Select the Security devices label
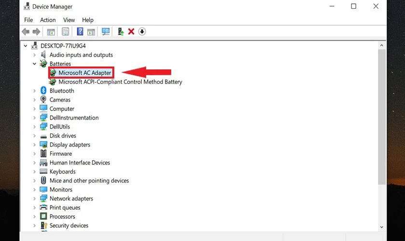 [x=69, y=226]
